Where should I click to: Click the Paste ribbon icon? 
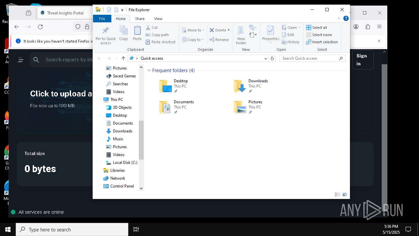click(x=137, y=33)
